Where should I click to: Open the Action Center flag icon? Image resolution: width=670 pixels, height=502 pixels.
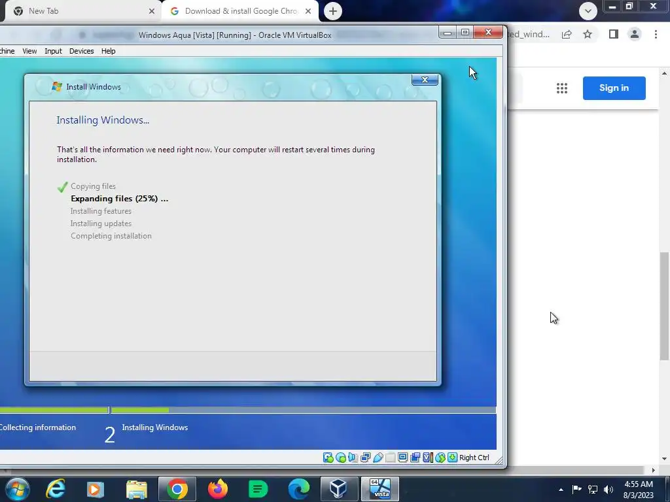576,490
